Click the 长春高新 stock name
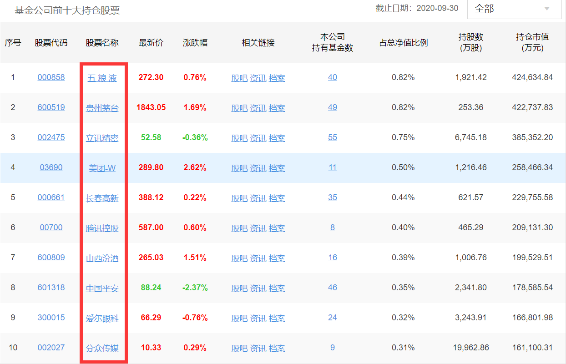Viewport: 566px width, 364px height. point(102,198)
